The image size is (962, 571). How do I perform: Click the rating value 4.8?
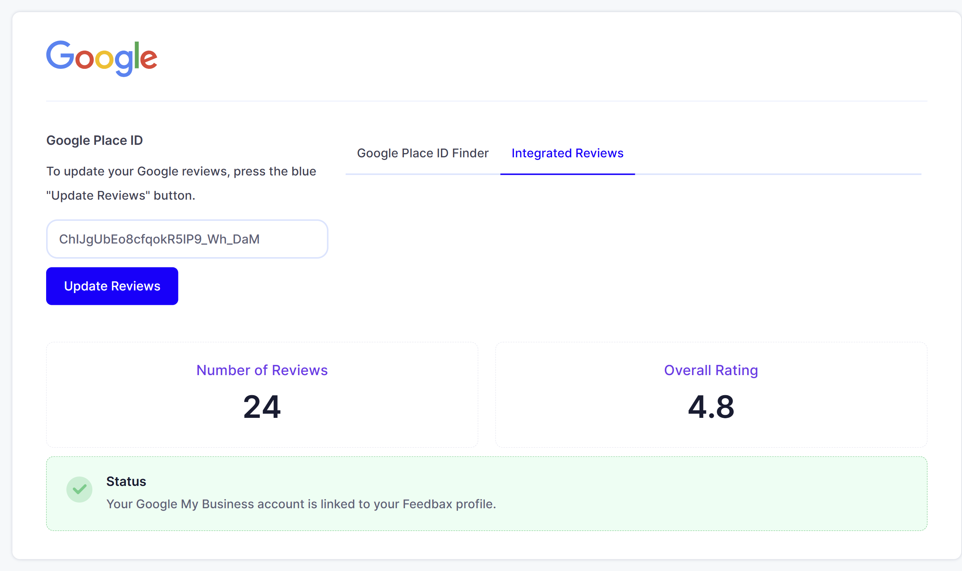pos(711,407)
